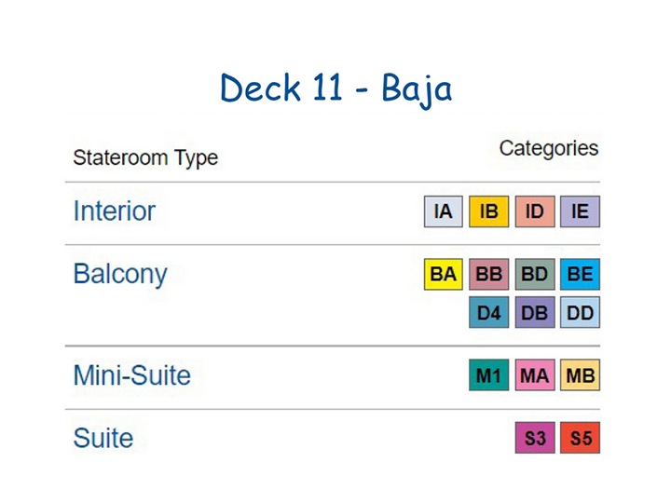Click the blue BE balcony category
The image size is (671, 503).
581,274
